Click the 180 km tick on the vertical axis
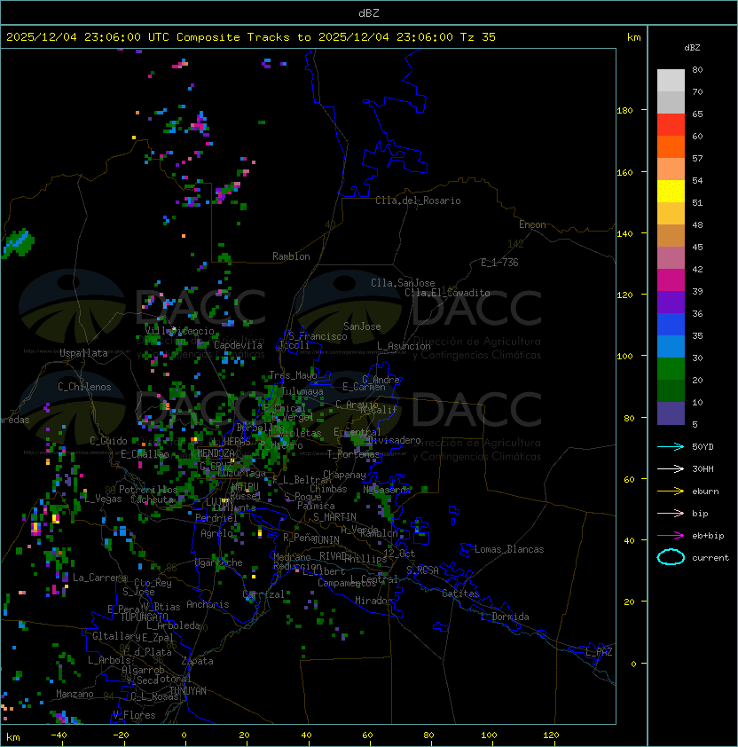This screenshot has width=738, height=747. 624,110
